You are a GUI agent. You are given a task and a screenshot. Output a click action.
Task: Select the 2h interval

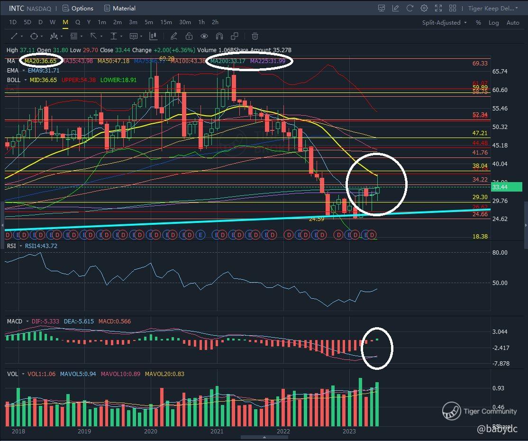[215, 22]
